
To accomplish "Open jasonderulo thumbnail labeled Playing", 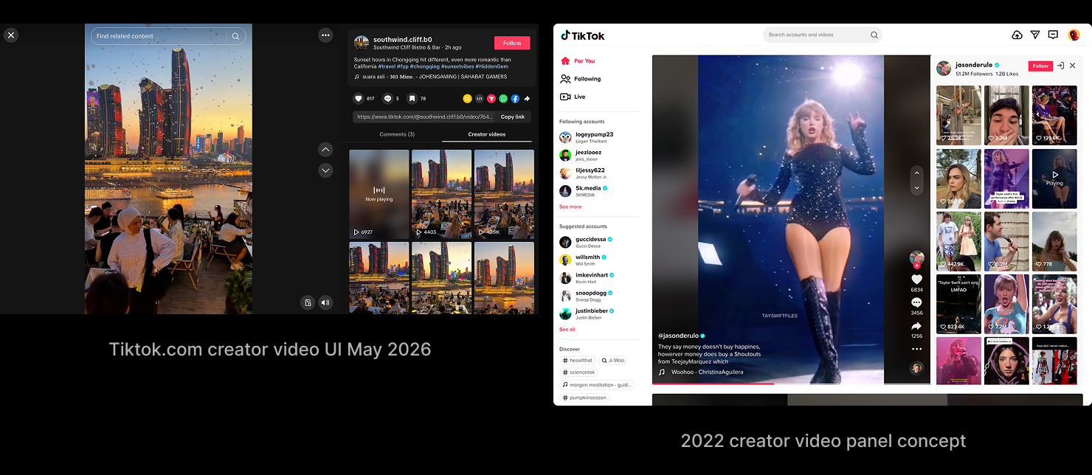I will tap(1054, 178).
